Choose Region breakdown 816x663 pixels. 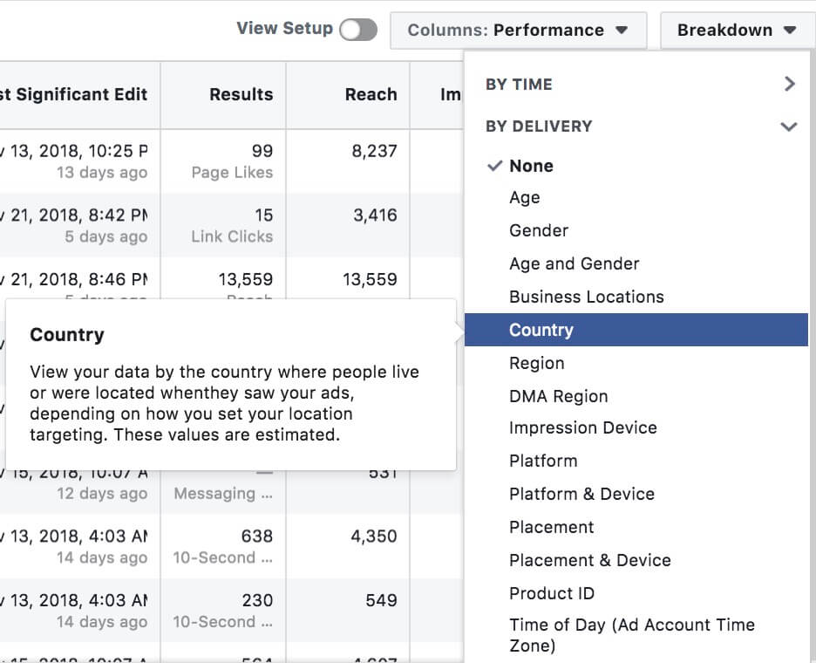[x=536, y=363]
